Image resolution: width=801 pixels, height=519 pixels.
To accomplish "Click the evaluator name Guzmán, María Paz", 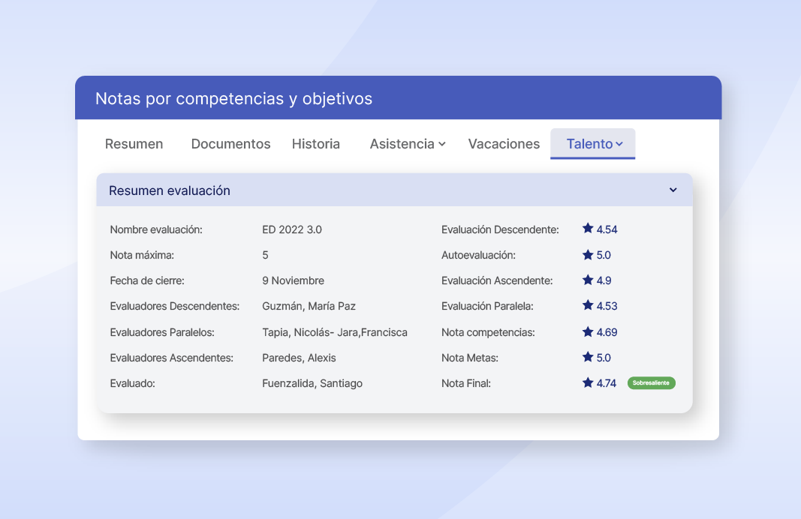I will [x=310, y=306].
